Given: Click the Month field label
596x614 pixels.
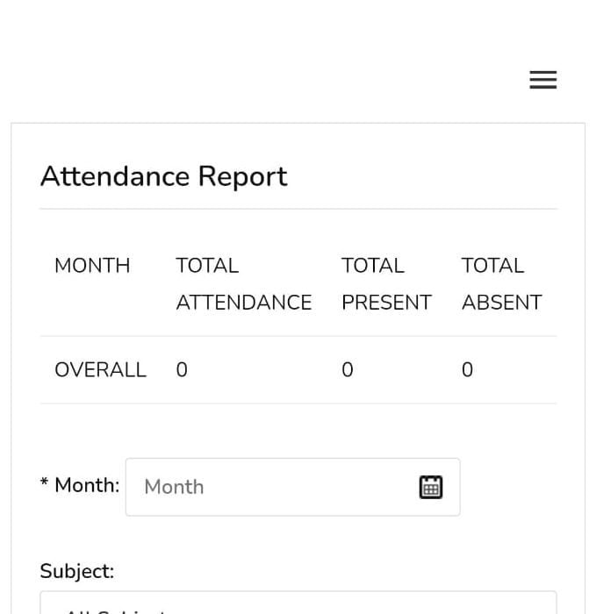Looking at the screenshot, I should coord(87,485).
